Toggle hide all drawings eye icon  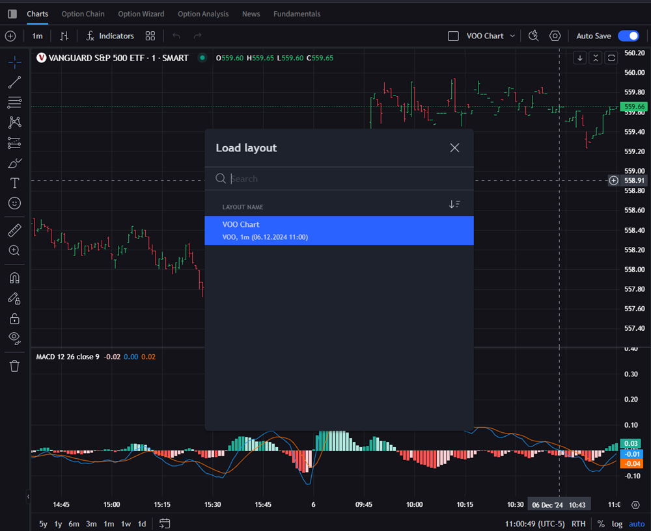[14, 338]
